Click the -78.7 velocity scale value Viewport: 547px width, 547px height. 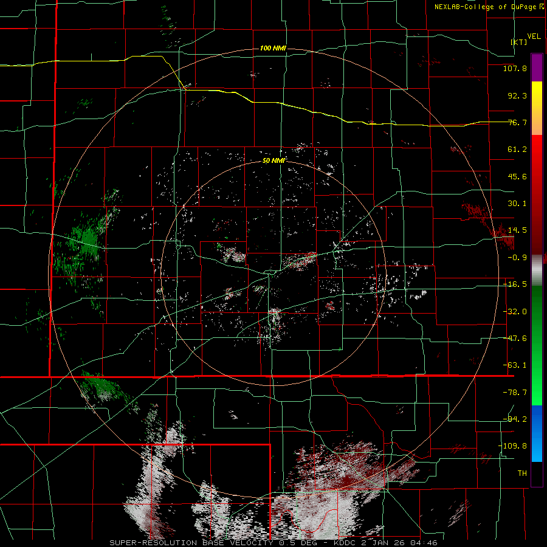click(515, 393)
